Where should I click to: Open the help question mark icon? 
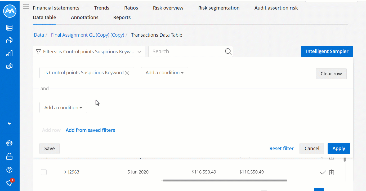pos(10,170)
